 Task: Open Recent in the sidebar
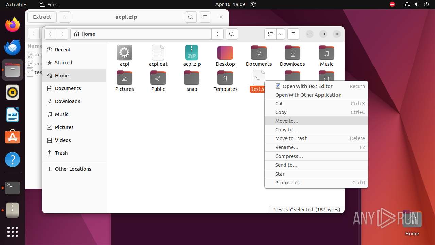74,50
